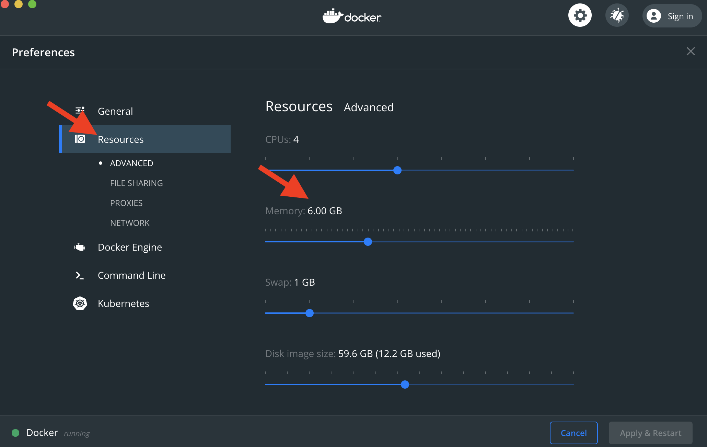Go to Proxies settings
Image resolution: width=707 pixels, height=447 pixels.
pyautogui.click(x=126, y=203)
